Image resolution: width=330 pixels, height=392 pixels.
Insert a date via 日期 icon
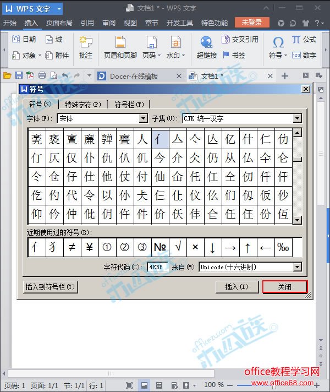point(16,39)
